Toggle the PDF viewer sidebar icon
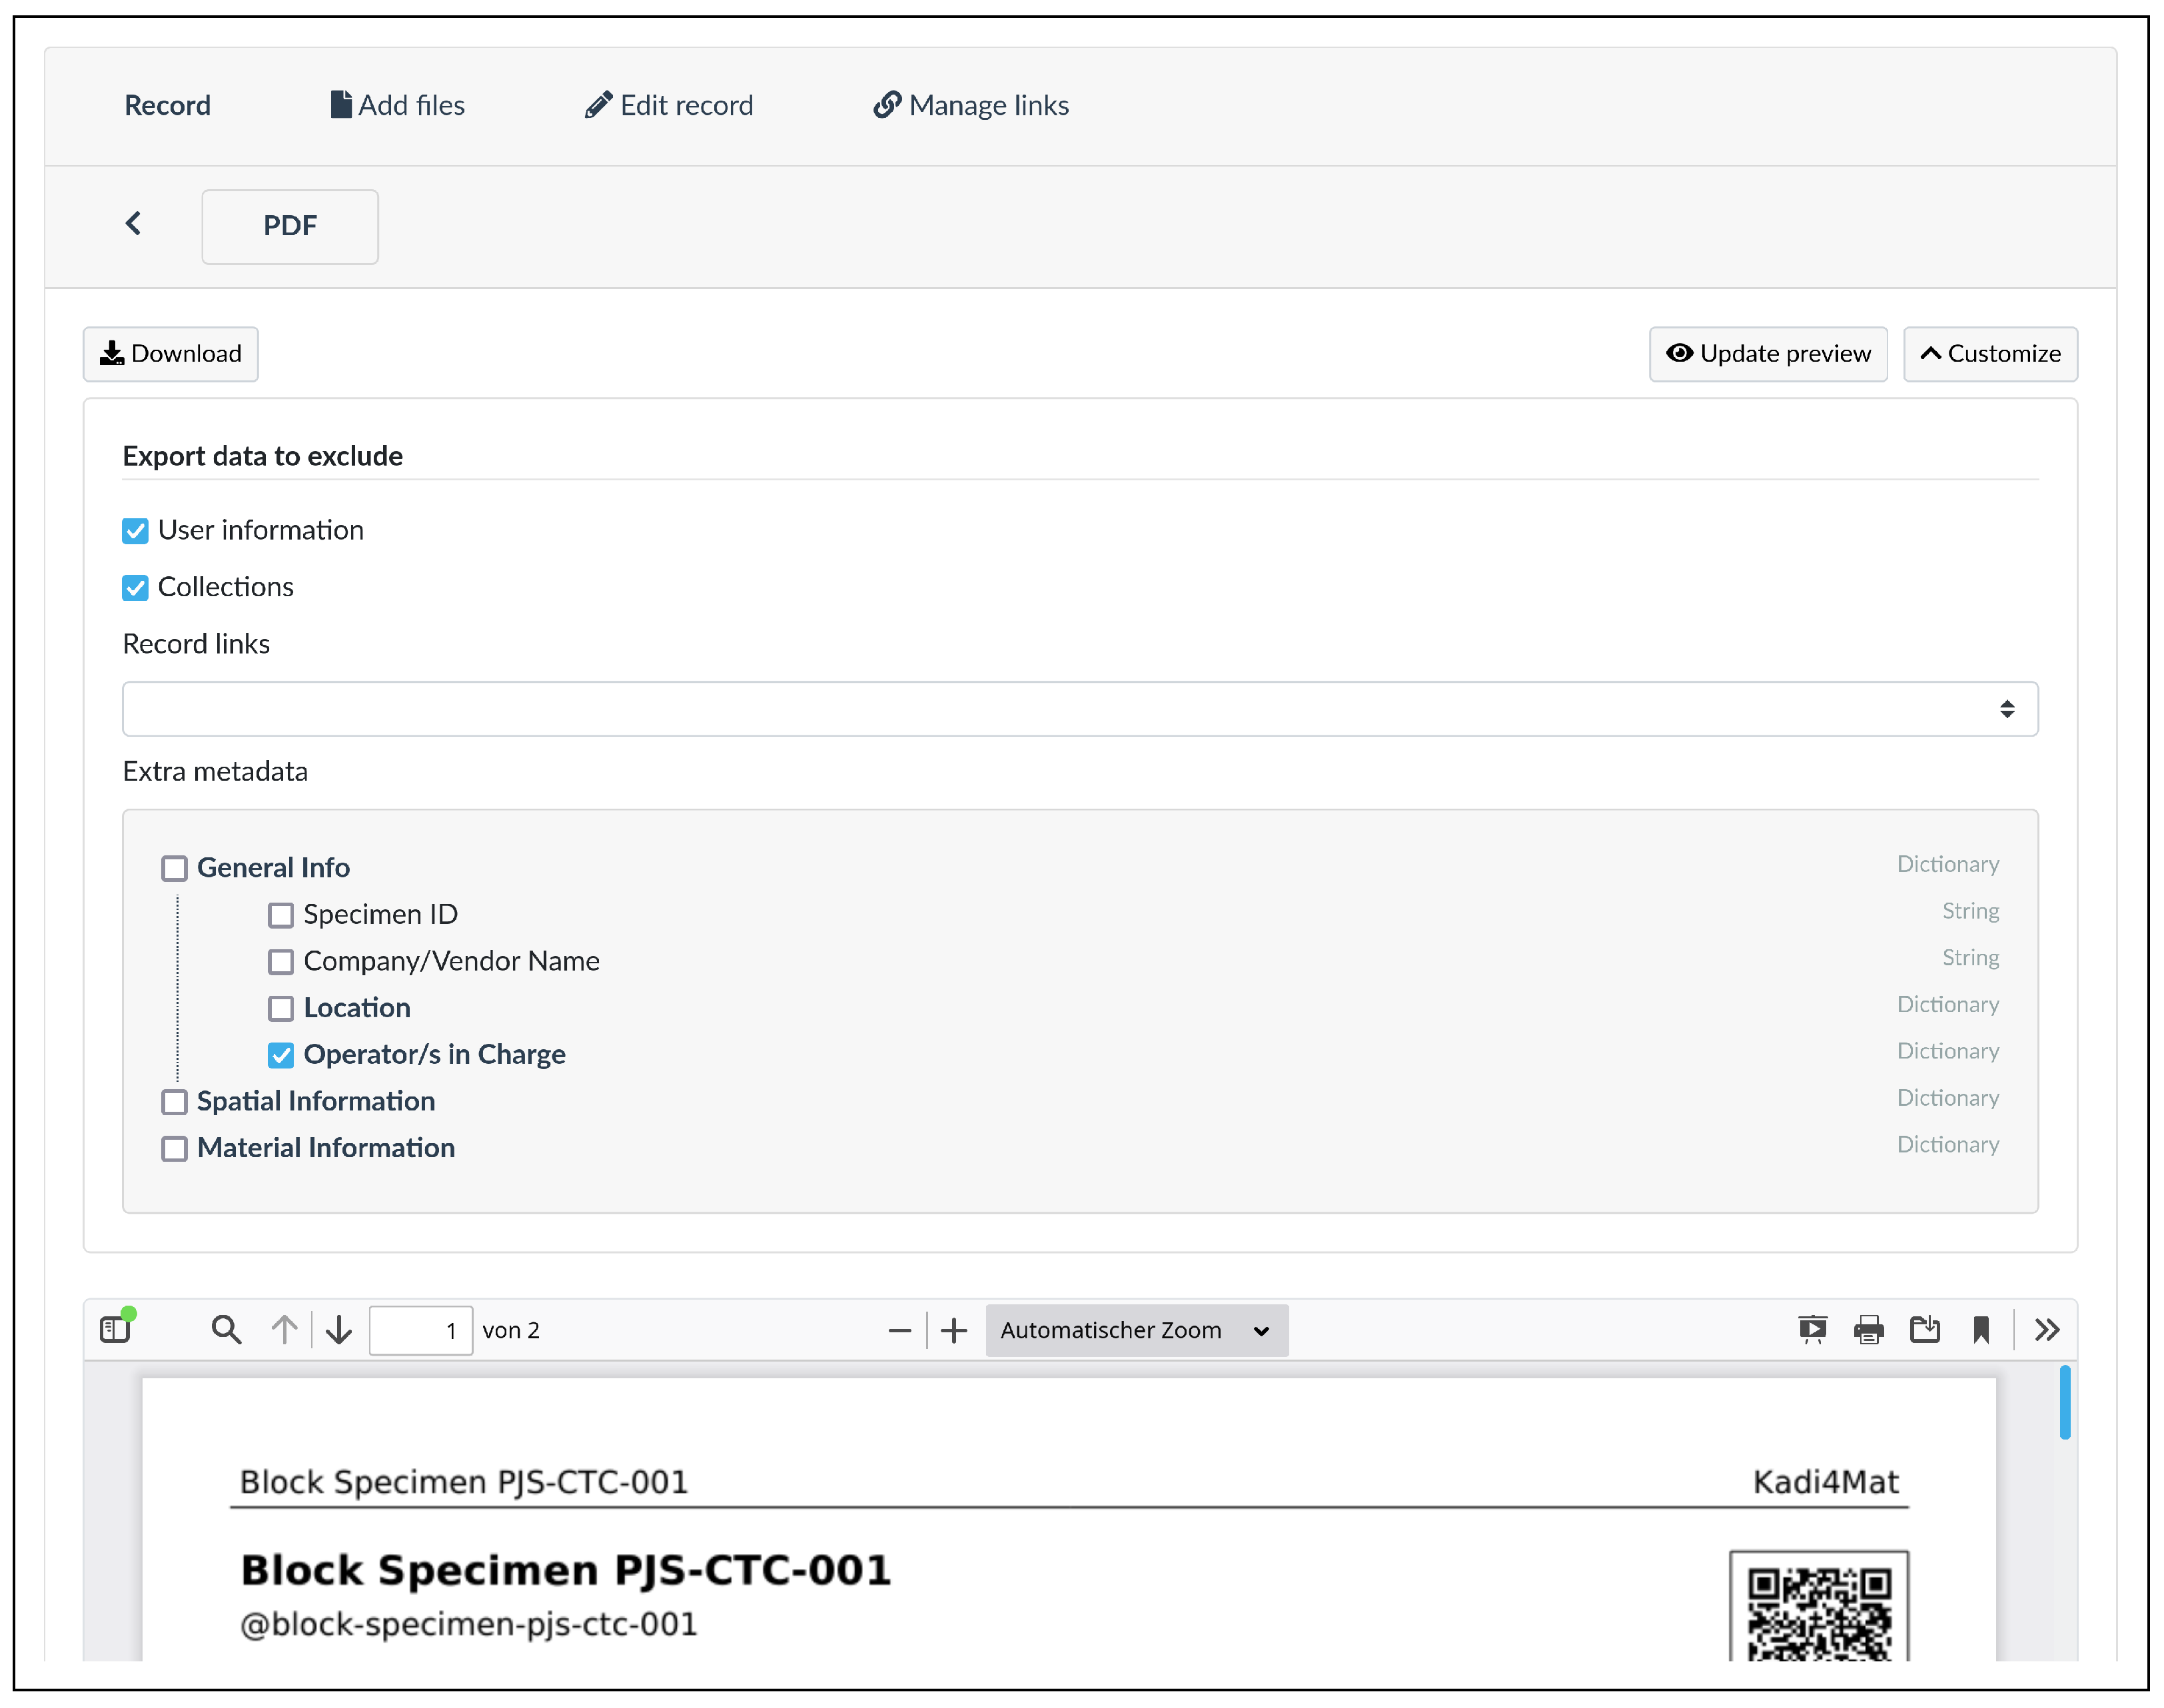 pos(116,1329)
